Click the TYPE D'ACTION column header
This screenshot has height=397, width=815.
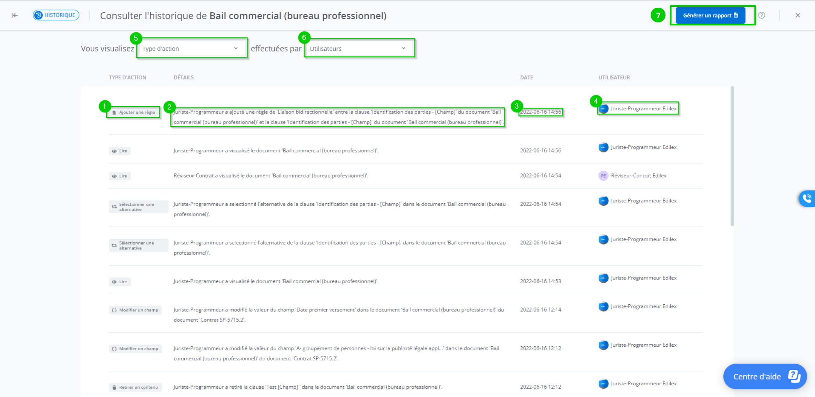click(128, 77)
